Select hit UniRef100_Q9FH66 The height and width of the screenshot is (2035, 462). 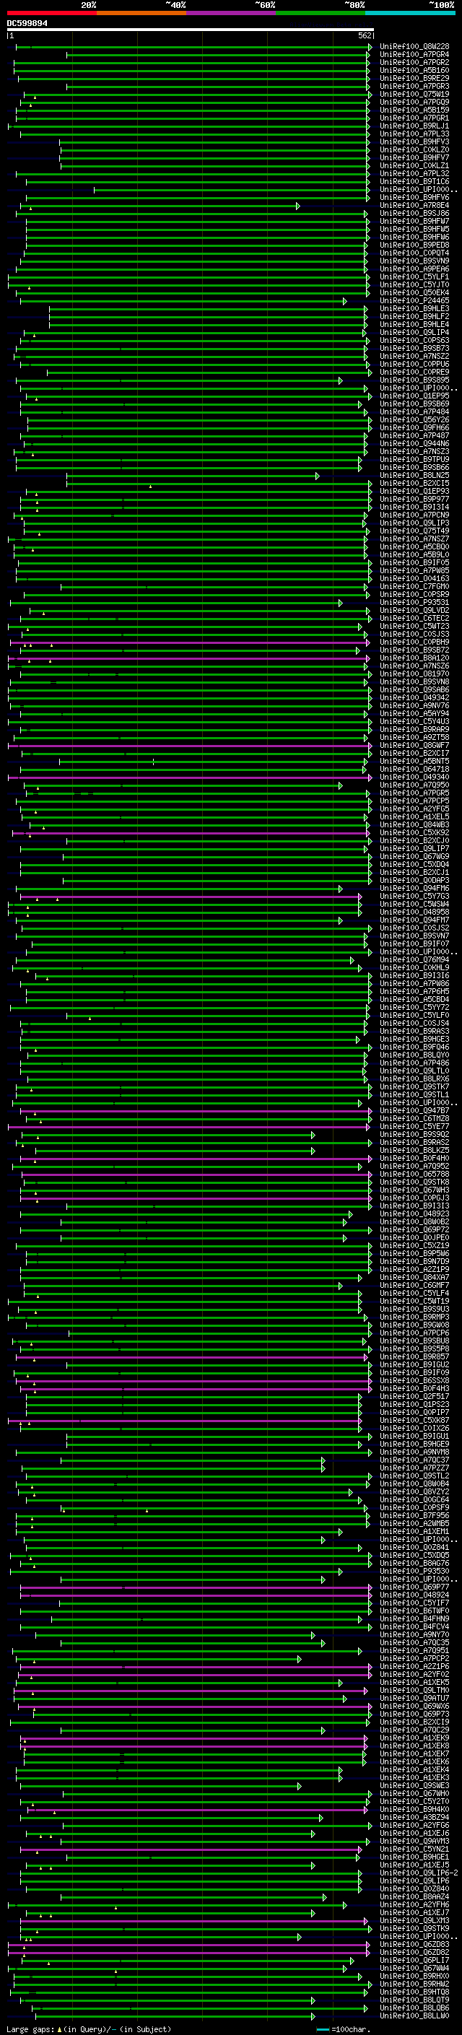click(414, 427)
